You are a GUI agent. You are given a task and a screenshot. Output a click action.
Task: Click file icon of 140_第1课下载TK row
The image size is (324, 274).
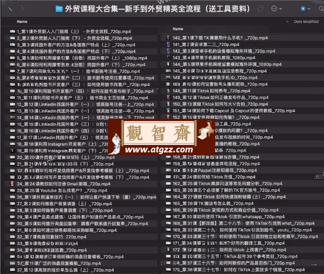pyautogui.click(x=168, y=38)
